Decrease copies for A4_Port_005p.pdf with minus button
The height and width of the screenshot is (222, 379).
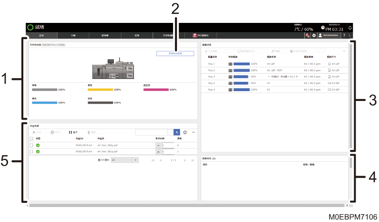[x=158, y=145]
